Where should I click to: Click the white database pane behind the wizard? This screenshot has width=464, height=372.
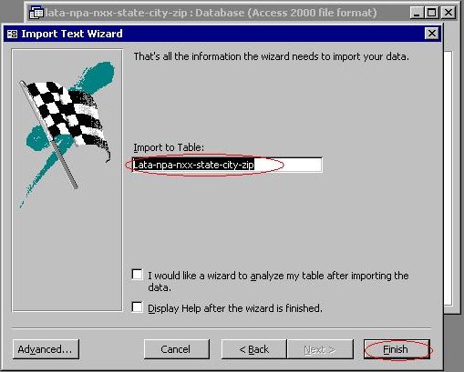[449, 179]
